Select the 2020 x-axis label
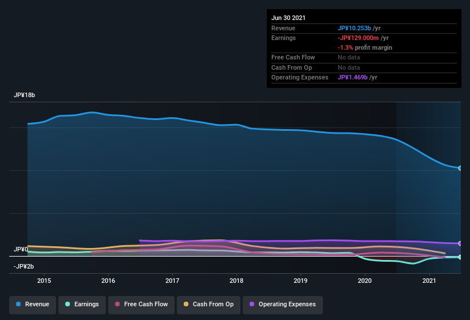 [x=365, y=281]
